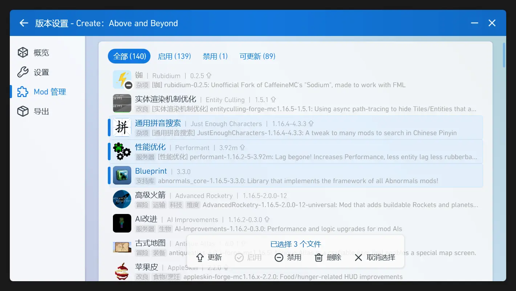Click the back arrow in title bar
Viewport: 516px width, 291px height.
coord(24,23)
